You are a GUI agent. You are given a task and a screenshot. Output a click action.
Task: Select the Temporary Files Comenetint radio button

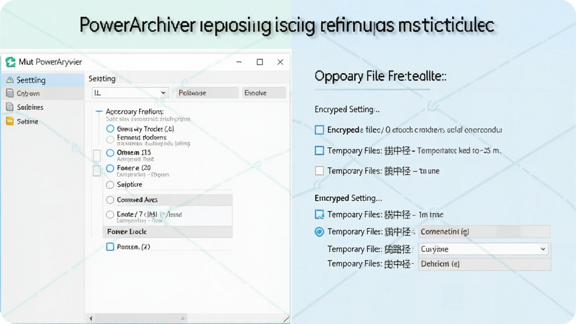coord(319,232)
